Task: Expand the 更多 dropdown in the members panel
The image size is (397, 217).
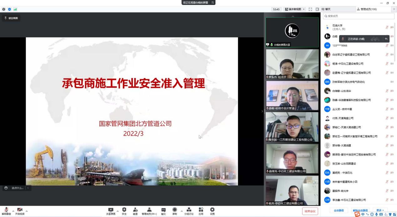Action: coord(380,210)
